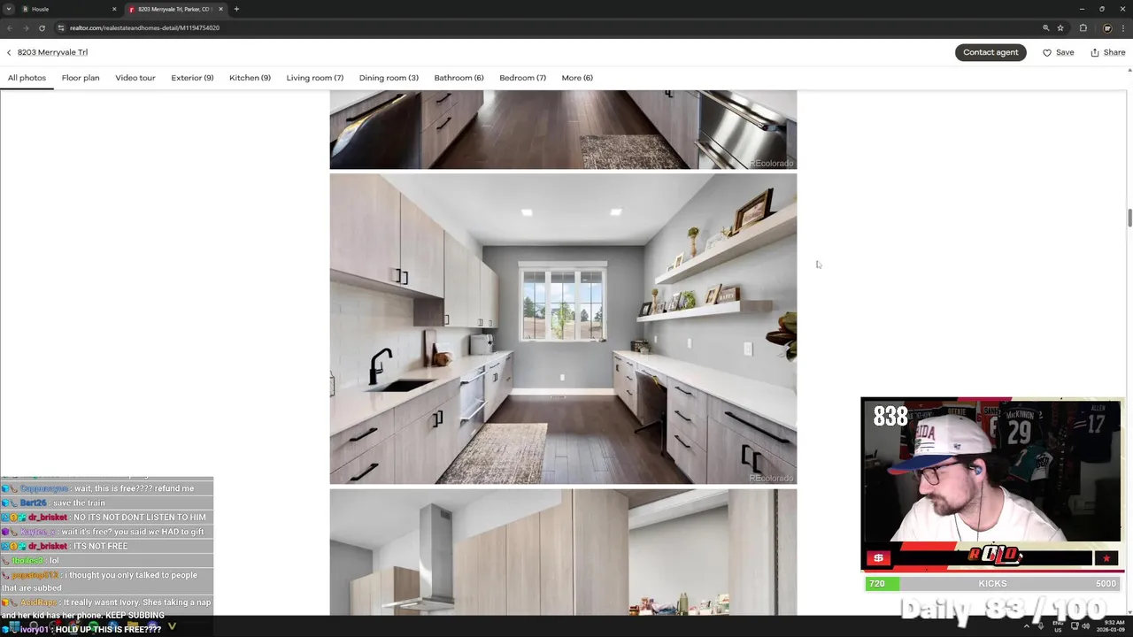The width and height of the screenshot is (1133, 637).
Task: Reload the realtor.com page
Action: tap(42, 27)
